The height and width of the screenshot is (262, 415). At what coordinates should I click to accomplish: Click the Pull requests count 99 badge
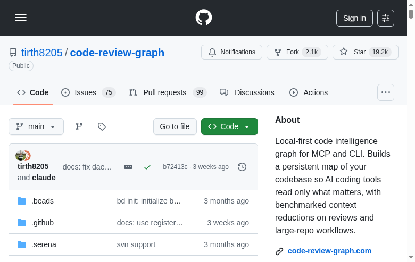coord(200,92)
